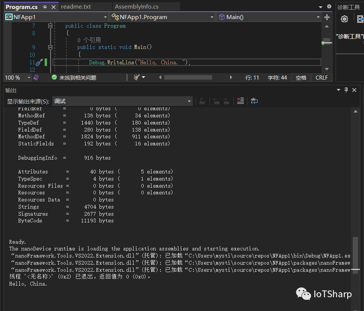Click the ByteCode = 11193 bytes line
The width and height of the screenshot is (364, 311).
66,221
